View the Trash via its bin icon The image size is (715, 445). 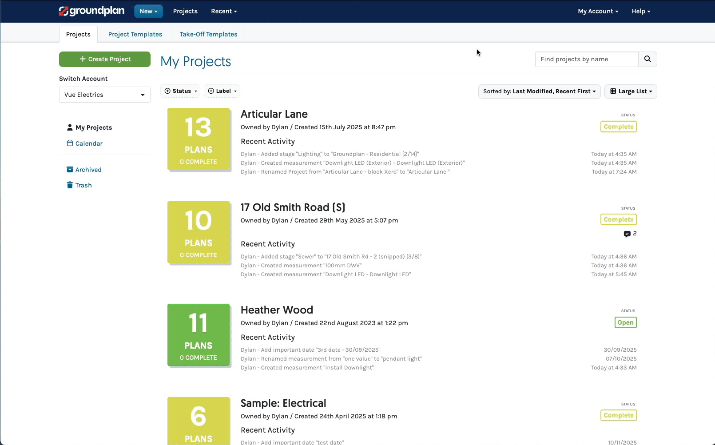tap(70, 185)
